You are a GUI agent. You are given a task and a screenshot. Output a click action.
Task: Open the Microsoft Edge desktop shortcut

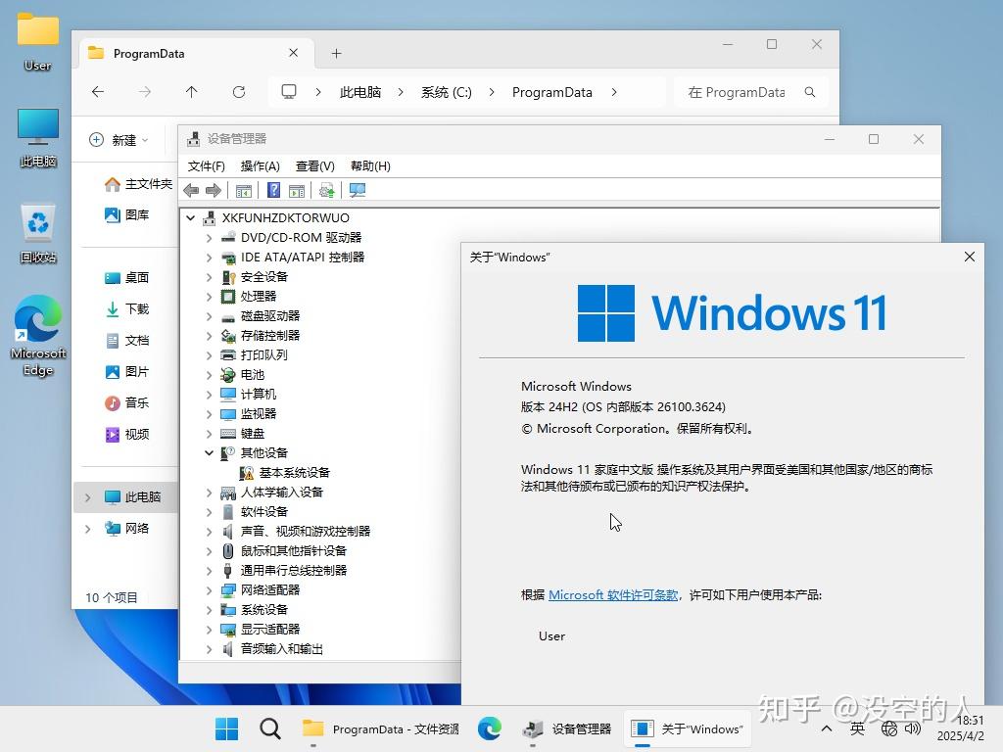38,336
